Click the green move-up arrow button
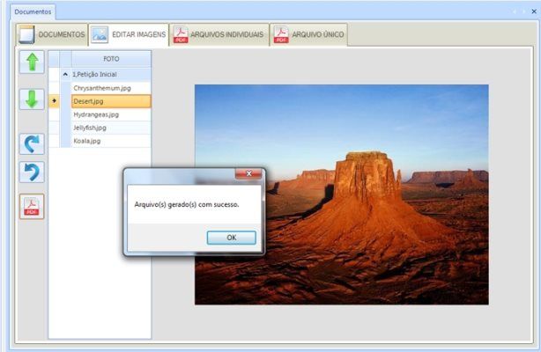Viewport: 541px width, 352px height. [x=32, y=62]
